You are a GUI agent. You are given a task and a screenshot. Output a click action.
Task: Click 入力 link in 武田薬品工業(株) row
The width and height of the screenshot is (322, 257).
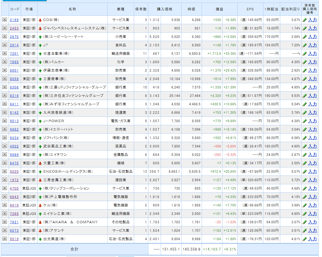312,146
